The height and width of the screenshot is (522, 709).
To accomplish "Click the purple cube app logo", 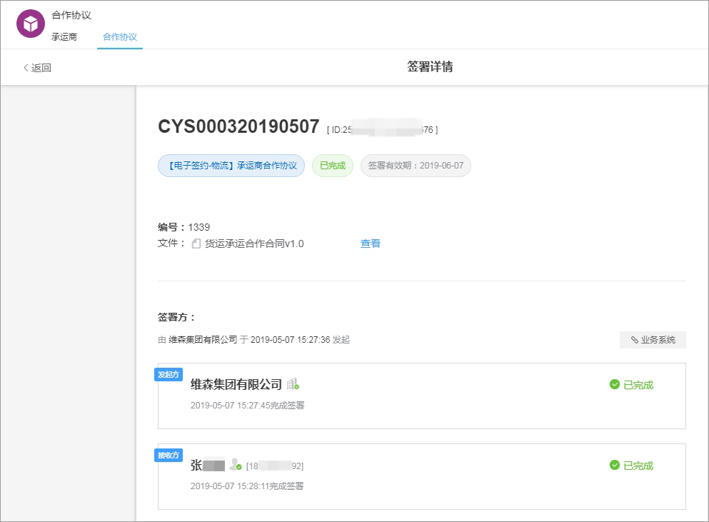I will coord(30,24).
